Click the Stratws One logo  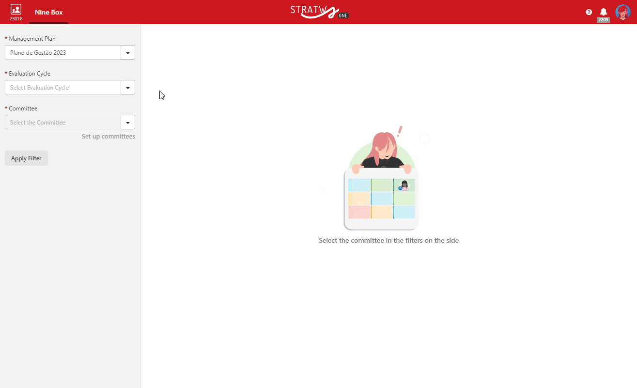click(319, 12)
